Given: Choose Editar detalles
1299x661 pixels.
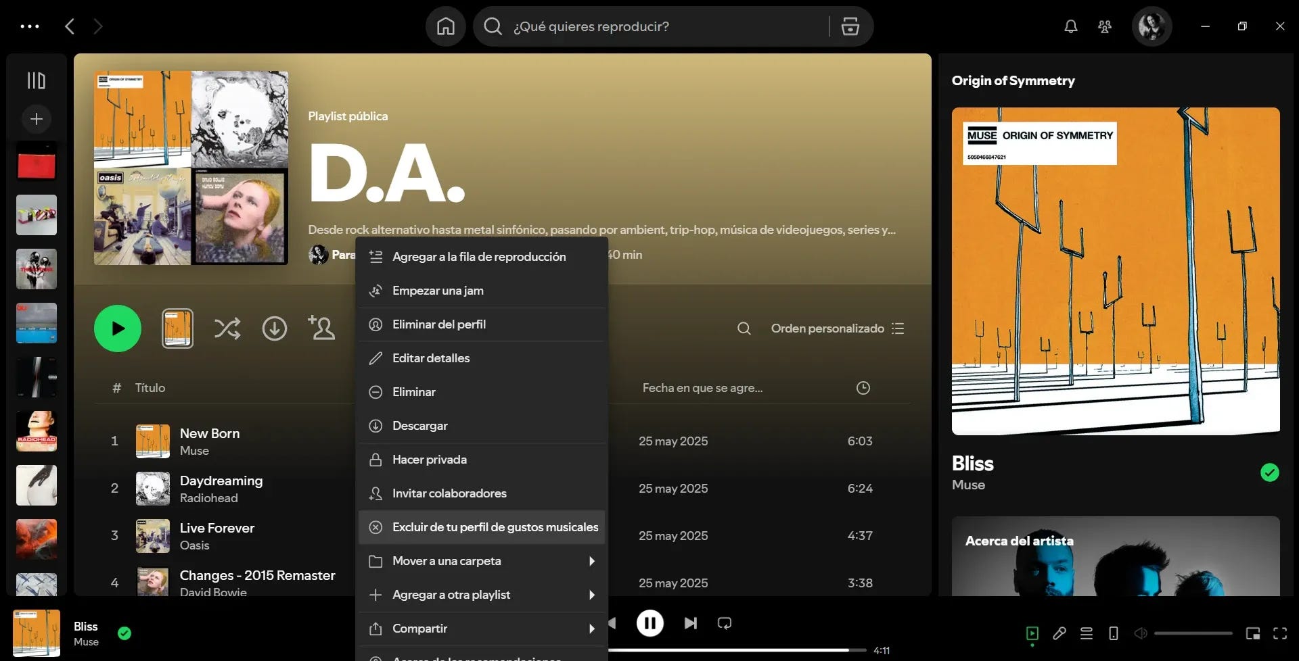Looking at the screenshot, I should [481, 358].
